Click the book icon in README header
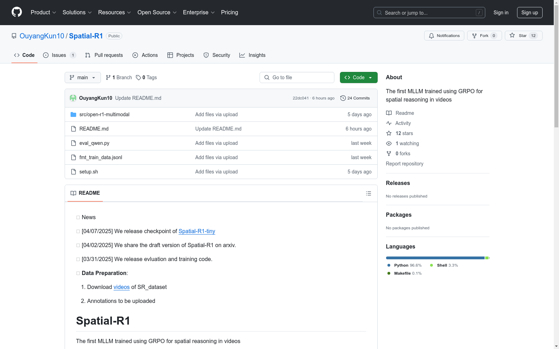The height and width of the screenshot is (349, 559). click(x=73, y=193)
